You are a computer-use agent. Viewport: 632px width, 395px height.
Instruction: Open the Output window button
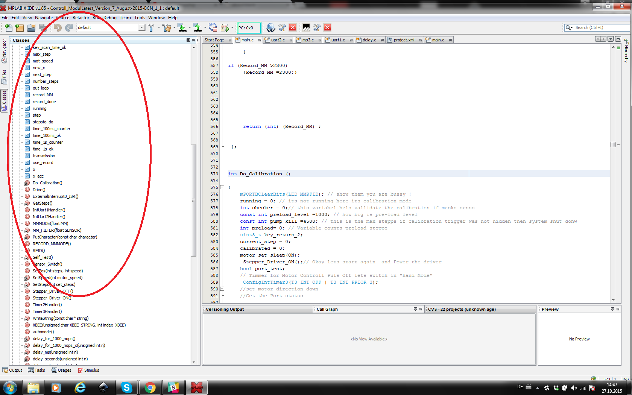(12, 370)
